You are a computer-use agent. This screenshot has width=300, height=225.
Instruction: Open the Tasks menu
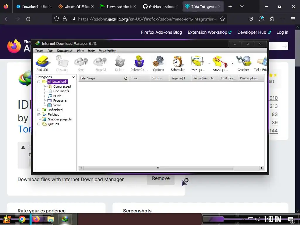[x=39, y=51]
